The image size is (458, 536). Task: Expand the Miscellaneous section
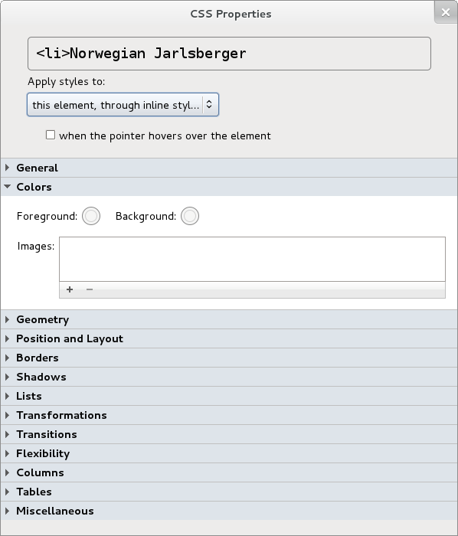point(229,511)
